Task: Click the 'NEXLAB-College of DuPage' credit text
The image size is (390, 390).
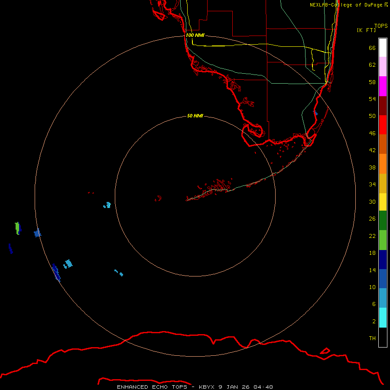Action: [346, 5]
